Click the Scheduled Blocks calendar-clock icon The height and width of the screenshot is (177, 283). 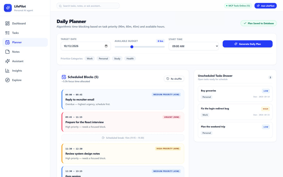click(x=64, y=77)
